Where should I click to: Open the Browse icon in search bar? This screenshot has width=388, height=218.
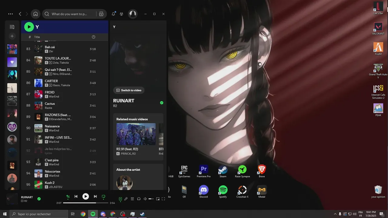click(101, 14)
